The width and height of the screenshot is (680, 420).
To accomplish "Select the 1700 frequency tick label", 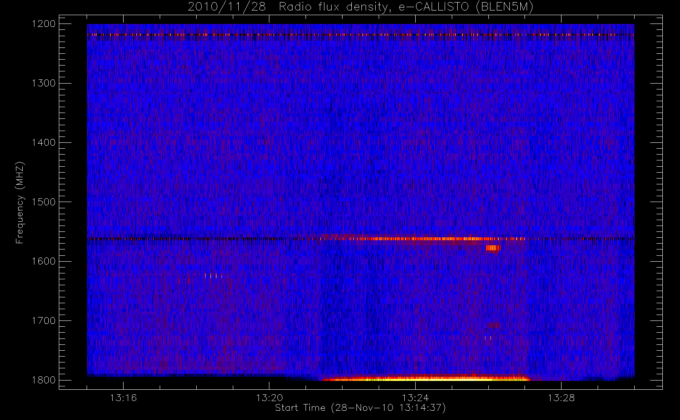I will point(44,321).
